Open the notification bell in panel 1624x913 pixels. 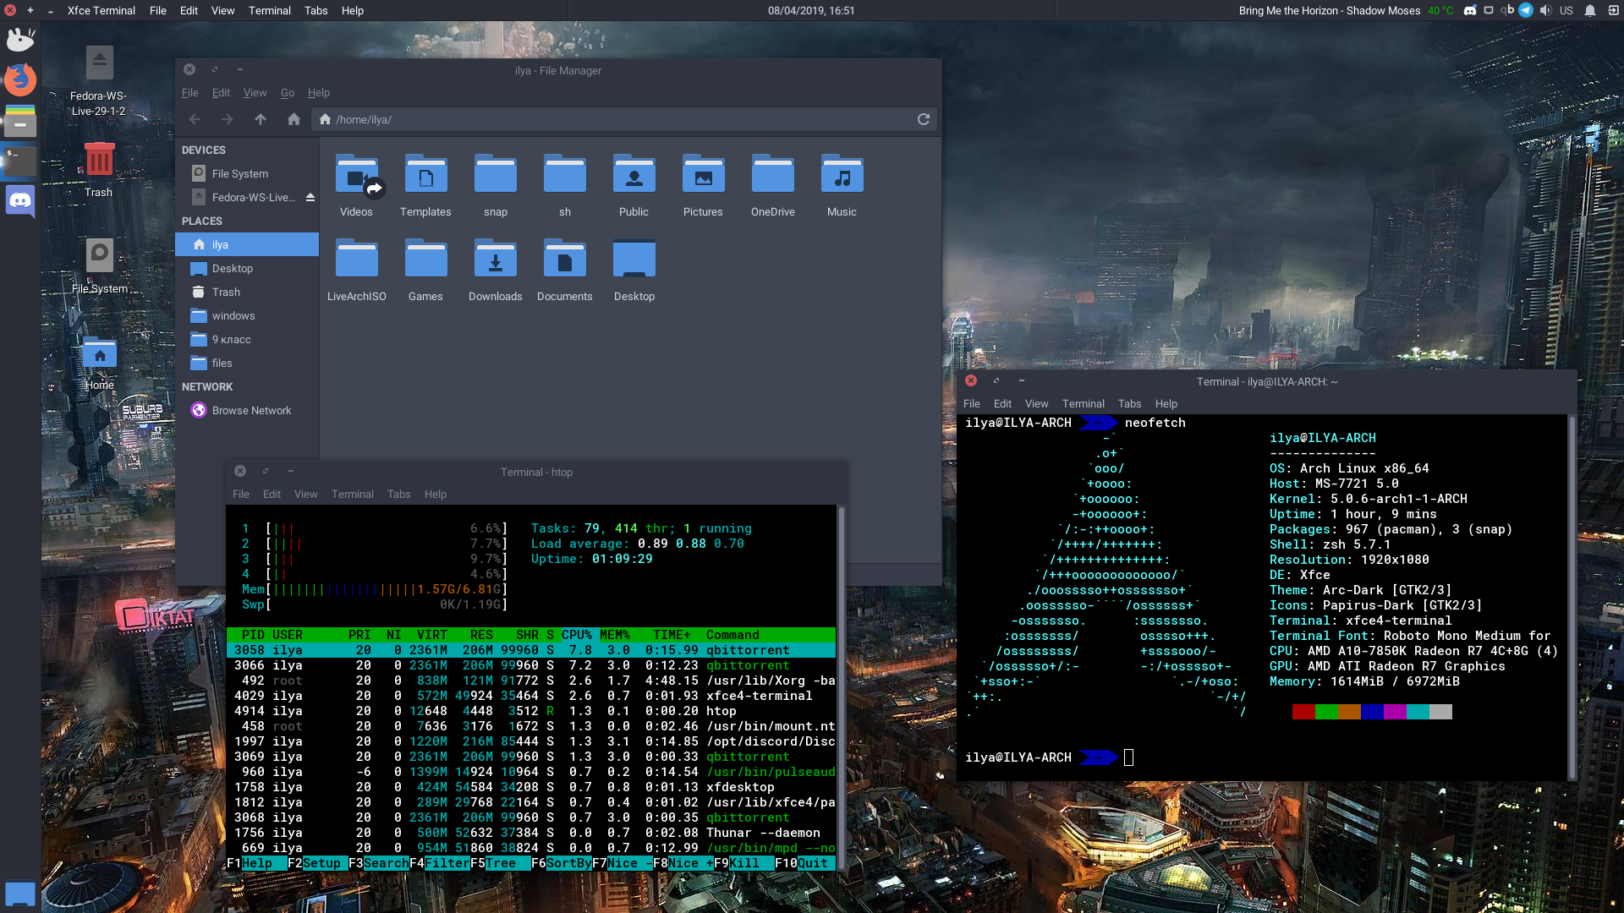1590,10
